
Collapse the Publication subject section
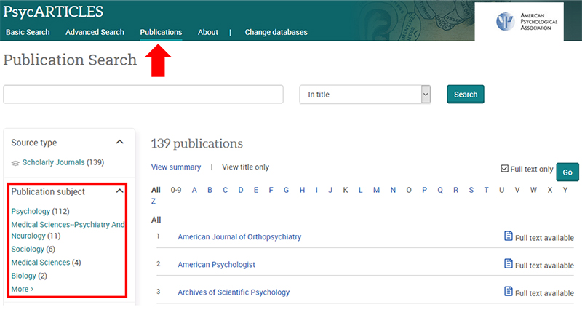click(x=119, y=191)
